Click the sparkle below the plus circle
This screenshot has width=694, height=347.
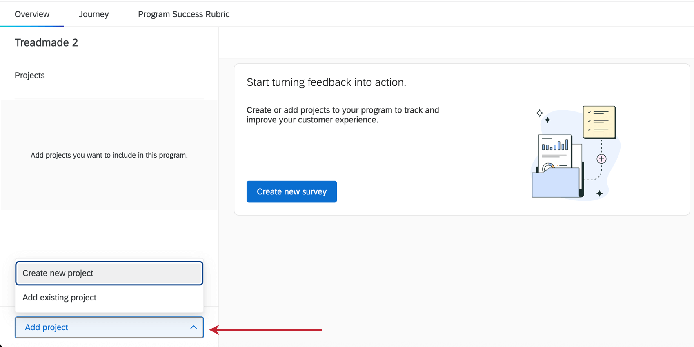(599, 194)
